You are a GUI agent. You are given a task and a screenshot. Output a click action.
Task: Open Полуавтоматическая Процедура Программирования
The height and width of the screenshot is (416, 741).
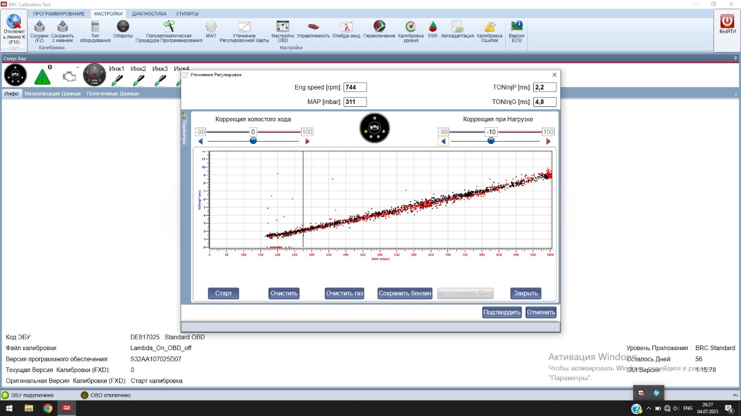(169, 31)
